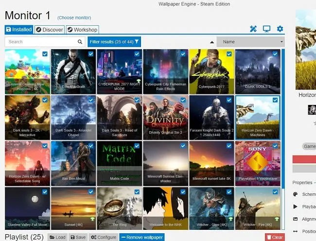This screenshot has width=316, height=241.
Task: Open settings via the gear icon
Action: (x=280, y=29)
